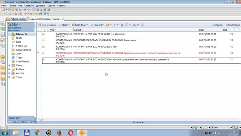This screenshot has width=241, height=136.
Task: Open the Reply to All dropdown arrow
Action: tap(87, 25)
